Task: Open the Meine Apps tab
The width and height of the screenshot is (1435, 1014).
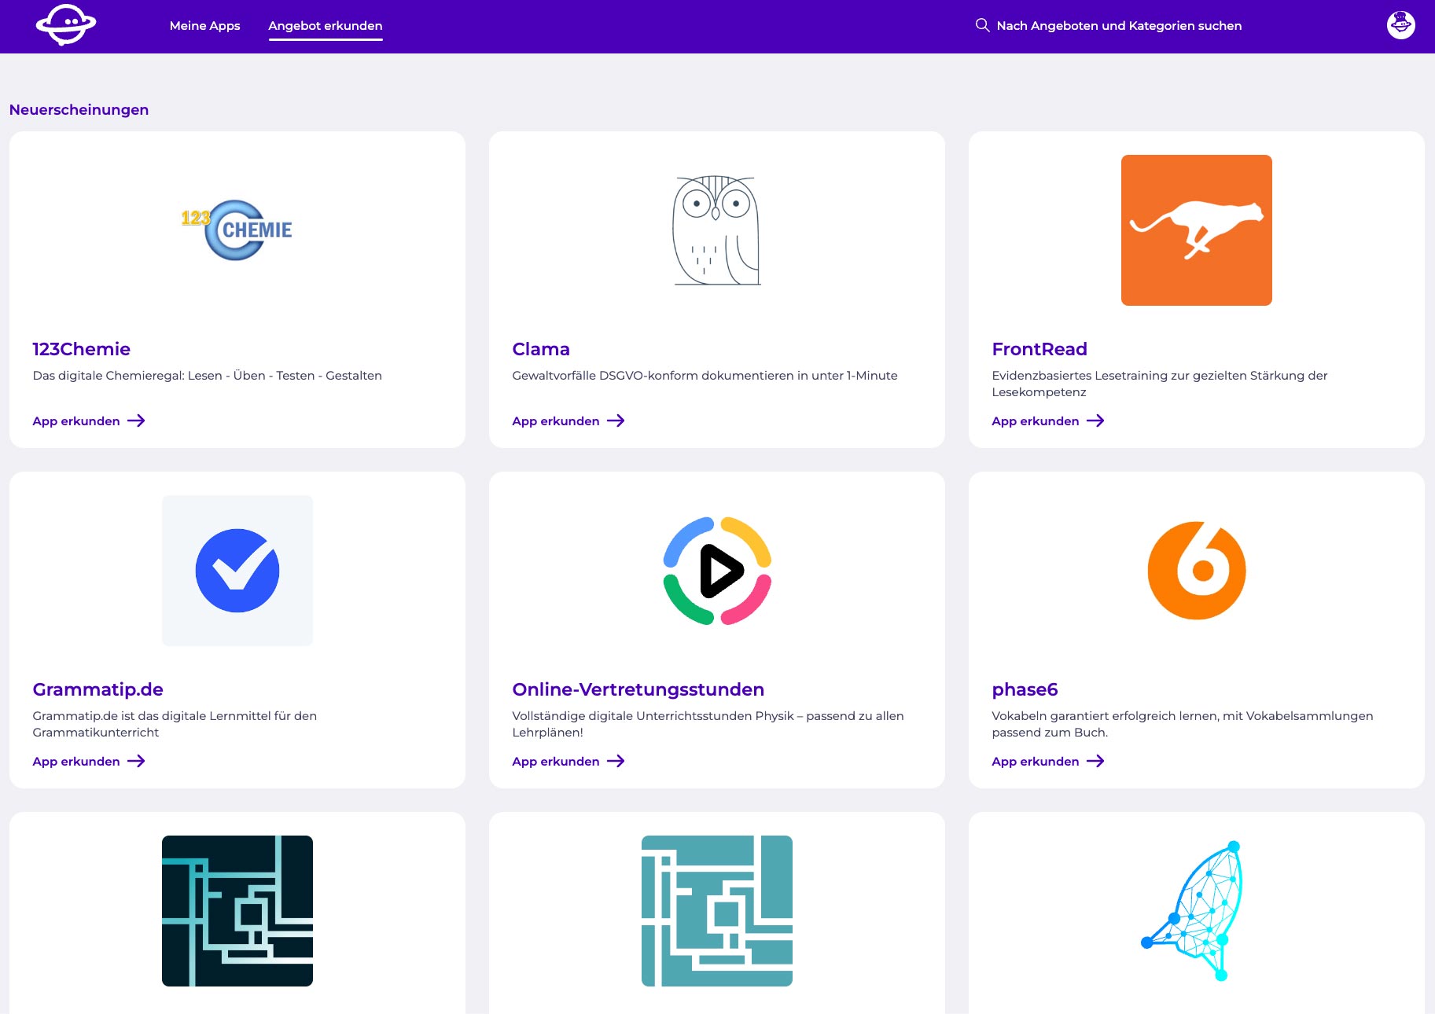Action: 204,25
